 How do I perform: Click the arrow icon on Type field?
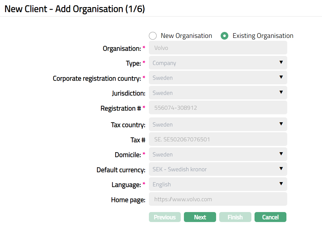point(281,62)
